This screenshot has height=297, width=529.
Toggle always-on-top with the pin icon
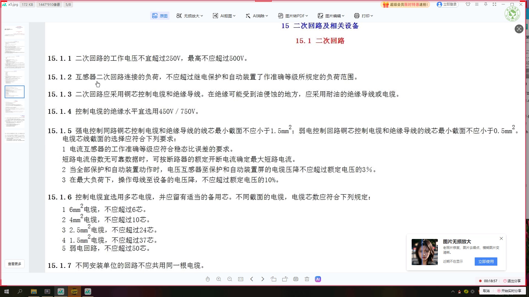point(485,4)
